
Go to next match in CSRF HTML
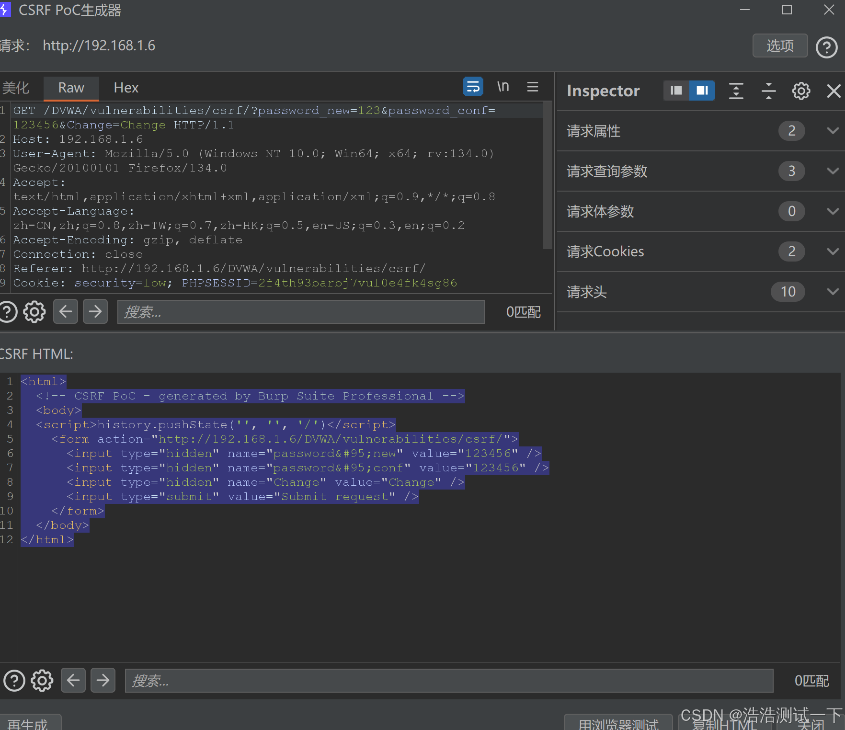click(x=103, y=680)
